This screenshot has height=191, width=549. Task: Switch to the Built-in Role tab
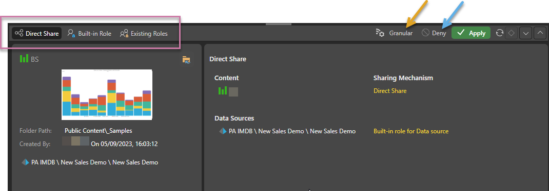[x=89, y=34]
